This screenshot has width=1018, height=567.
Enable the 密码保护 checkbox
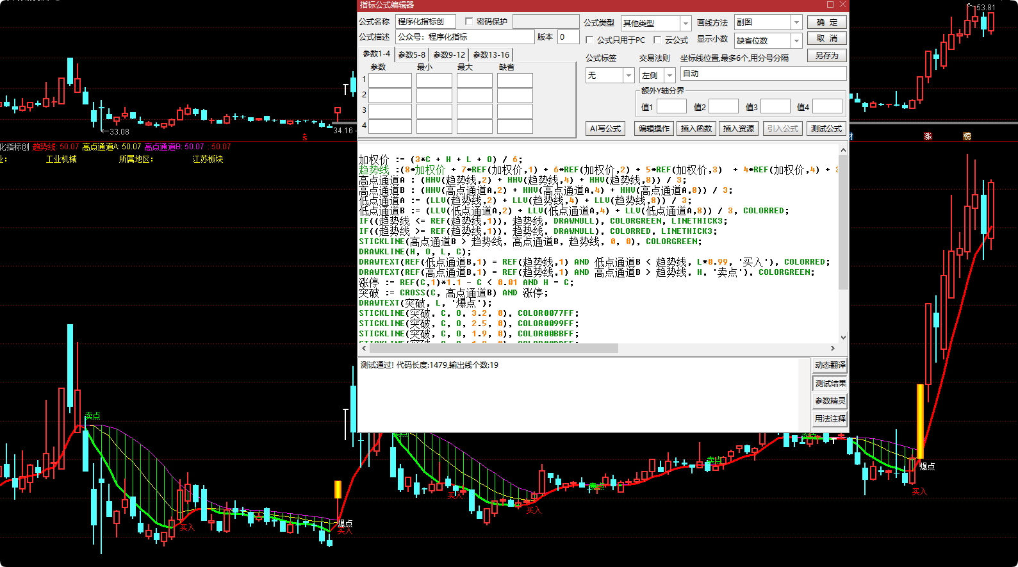(469, 21)
